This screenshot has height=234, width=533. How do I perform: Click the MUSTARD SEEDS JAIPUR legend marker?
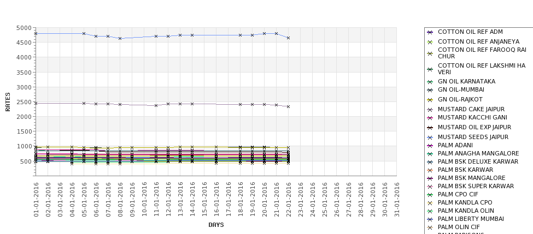pos(430,137)
